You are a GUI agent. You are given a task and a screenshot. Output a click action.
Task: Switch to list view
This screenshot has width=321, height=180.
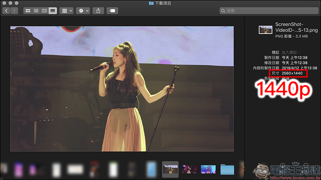(x=36, y=10)
